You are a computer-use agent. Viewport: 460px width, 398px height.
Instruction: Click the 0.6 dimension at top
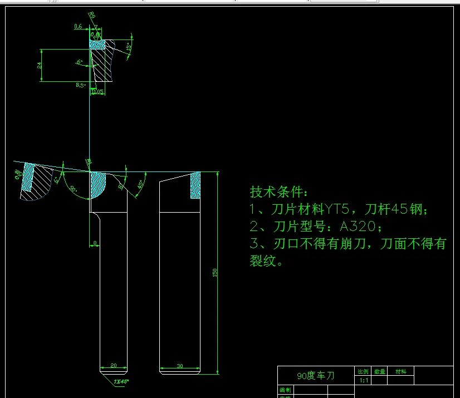coord(79,27)
